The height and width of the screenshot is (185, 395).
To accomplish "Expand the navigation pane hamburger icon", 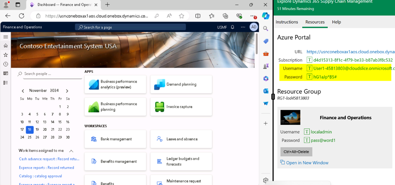I will [x=5, y=37].
